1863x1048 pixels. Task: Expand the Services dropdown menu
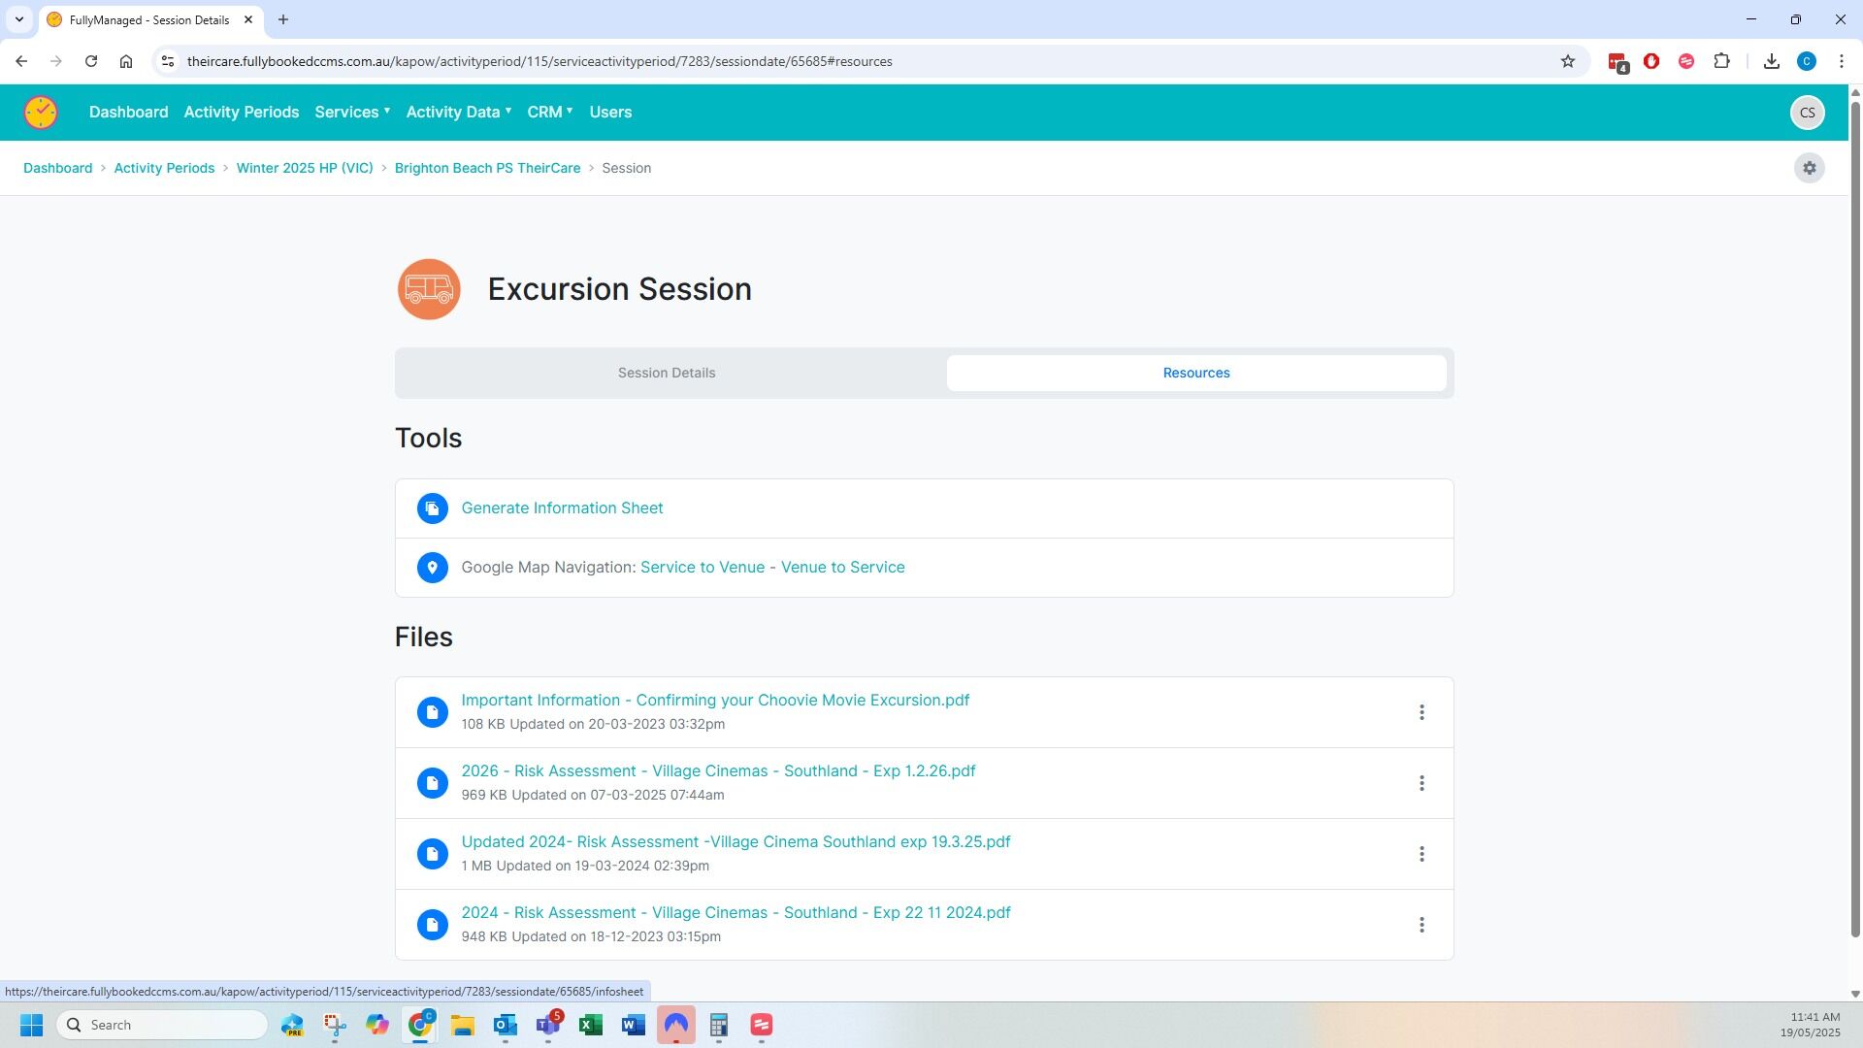point(352,113)
